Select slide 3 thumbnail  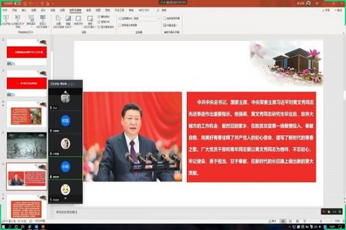click(x=26, y=84)
